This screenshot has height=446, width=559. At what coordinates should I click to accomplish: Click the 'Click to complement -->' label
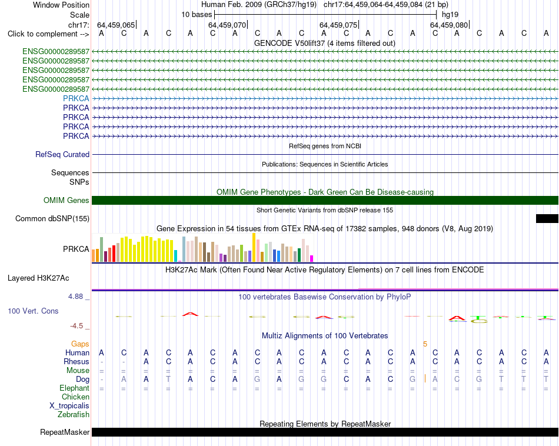click(x=48, y=34)
